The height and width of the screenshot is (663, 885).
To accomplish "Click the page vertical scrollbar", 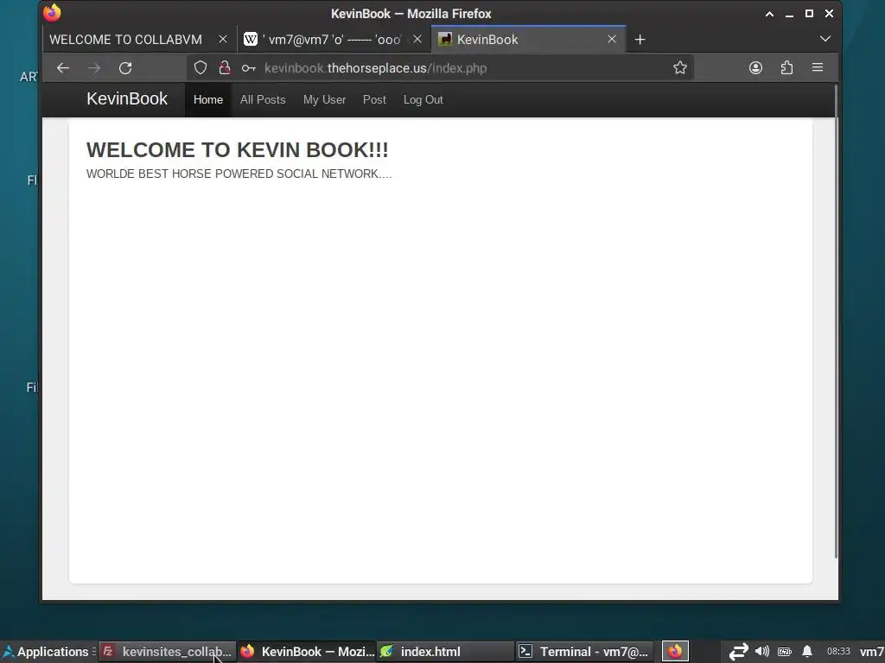I will 836,321.
